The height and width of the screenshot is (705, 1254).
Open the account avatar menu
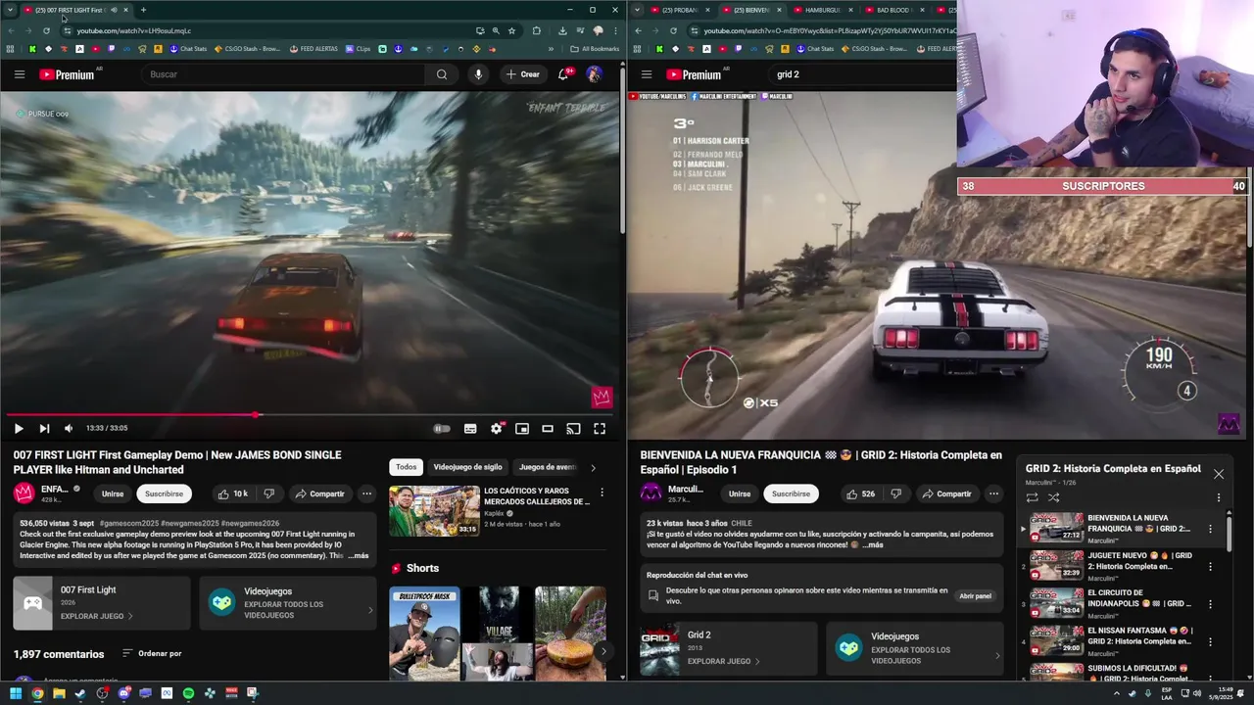(594, 74)
